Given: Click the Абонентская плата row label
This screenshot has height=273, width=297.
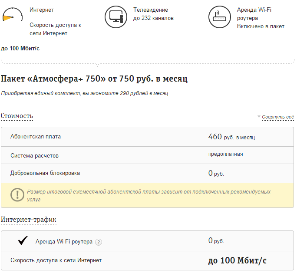Looking at the screenshot, I should tap(36, 137).
